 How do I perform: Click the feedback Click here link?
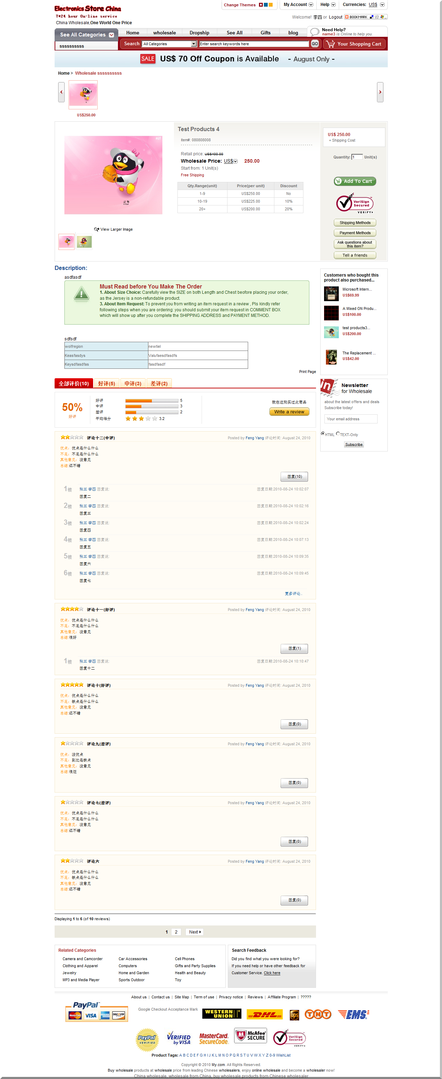point(272,973)
